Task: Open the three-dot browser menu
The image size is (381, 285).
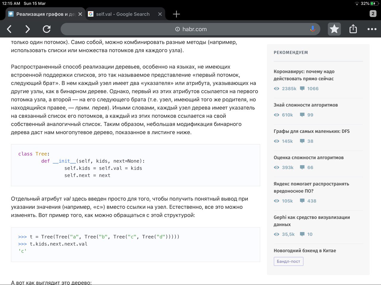Action: click(372, 29)
